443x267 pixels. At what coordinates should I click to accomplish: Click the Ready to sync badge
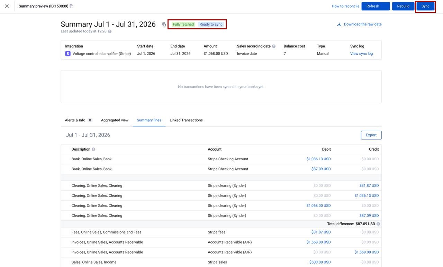point(211,24)
